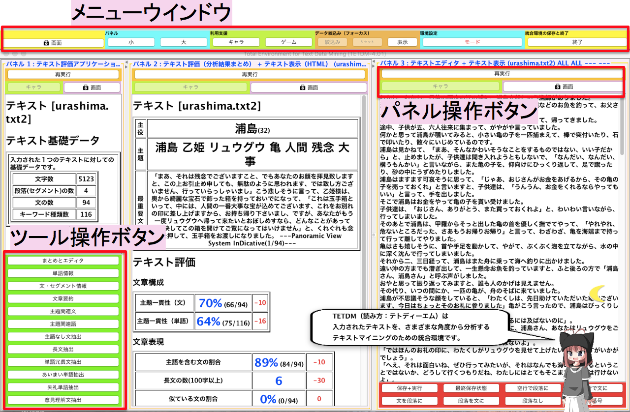Click Panel 1's 画面 screenshot button
The image size is (630, 412).
(x=92, y=88)
